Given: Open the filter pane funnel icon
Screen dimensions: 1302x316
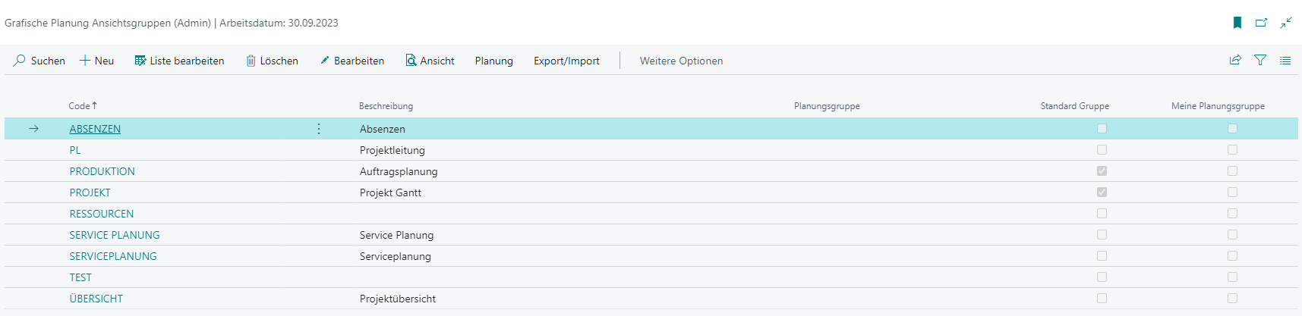Looking at the screenshot, I should 1260,60.
